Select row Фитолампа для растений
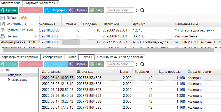Image resolution: width=221 pixels, height=112 pixels. coord(194,30)
